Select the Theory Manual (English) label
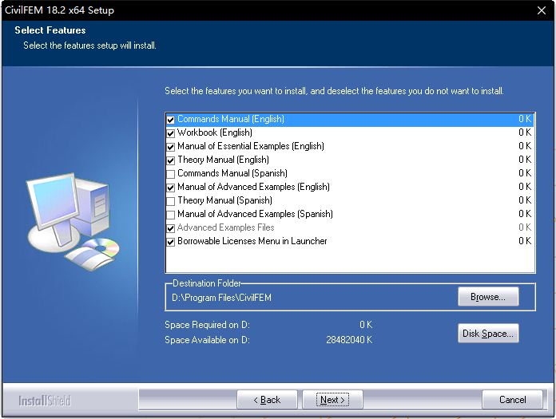556x419 pixels. pyautogui.click(x=223, y=160)
